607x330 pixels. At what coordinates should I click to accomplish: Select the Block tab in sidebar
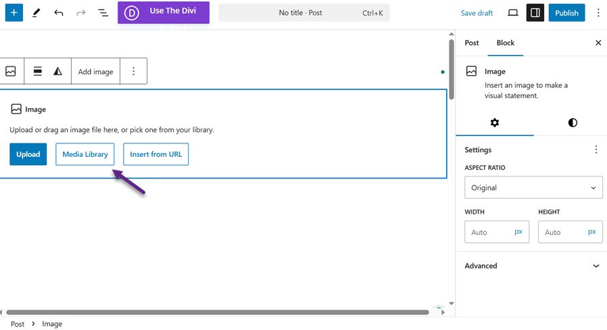(505, 43)
